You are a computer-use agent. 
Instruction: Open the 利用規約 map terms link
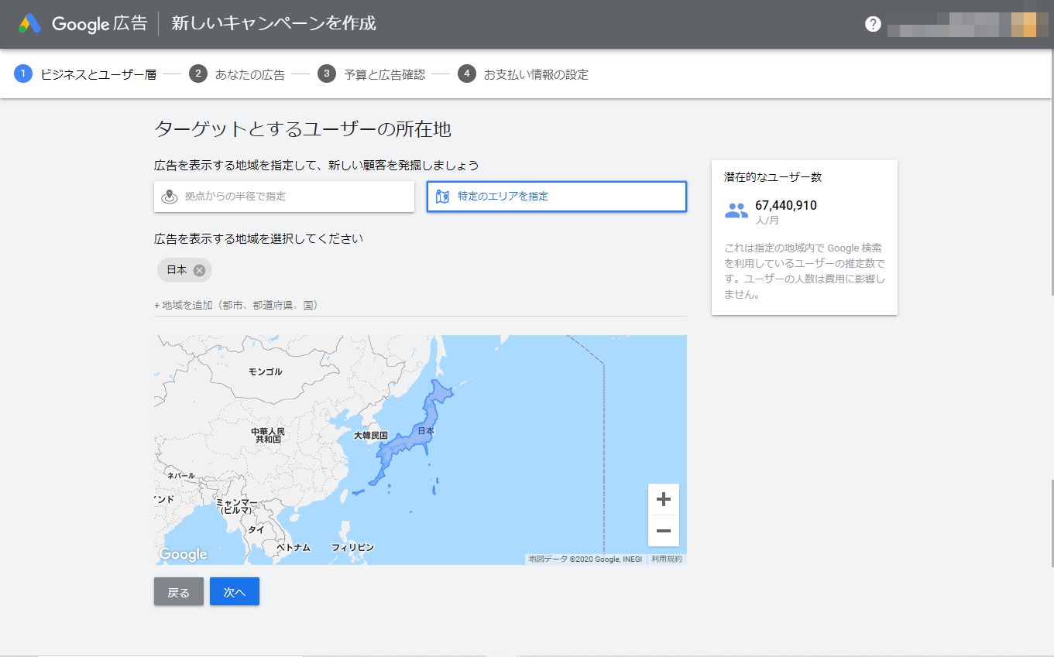(x=666, y=559)
